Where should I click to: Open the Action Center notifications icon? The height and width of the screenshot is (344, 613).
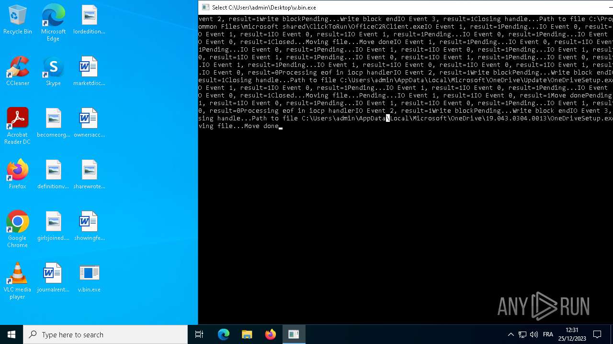[x=597, y=334]
